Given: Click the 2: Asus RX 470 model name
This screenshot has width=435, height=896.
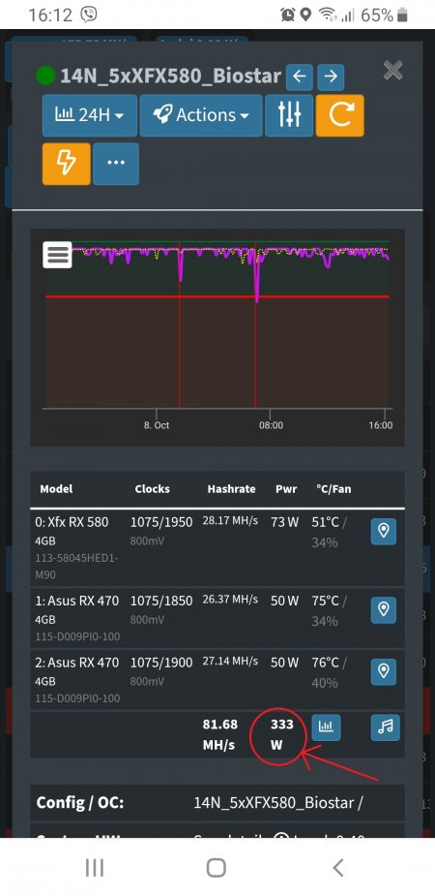Looking at the screenshot, I should (x=77, y=663).
